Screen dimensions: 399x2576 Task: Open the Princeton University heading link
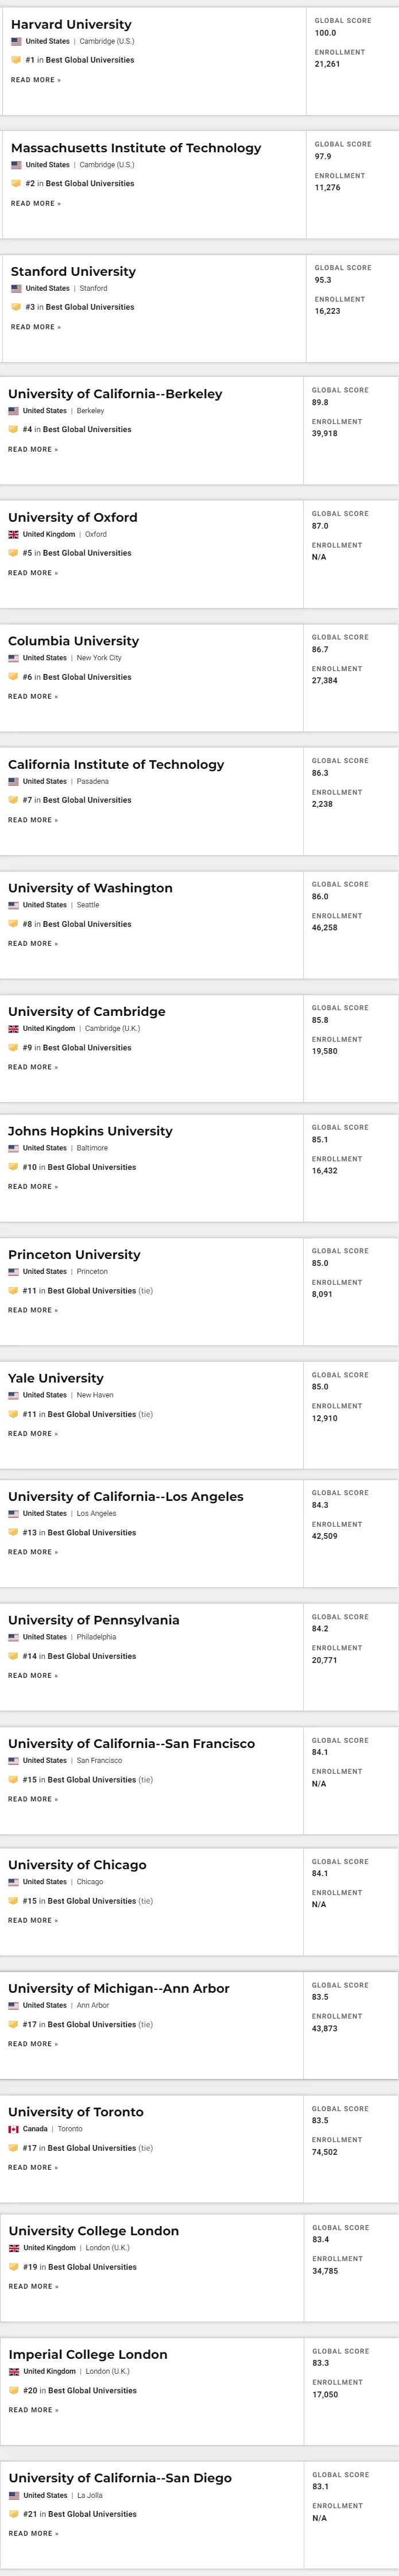tap(74, 1255)
